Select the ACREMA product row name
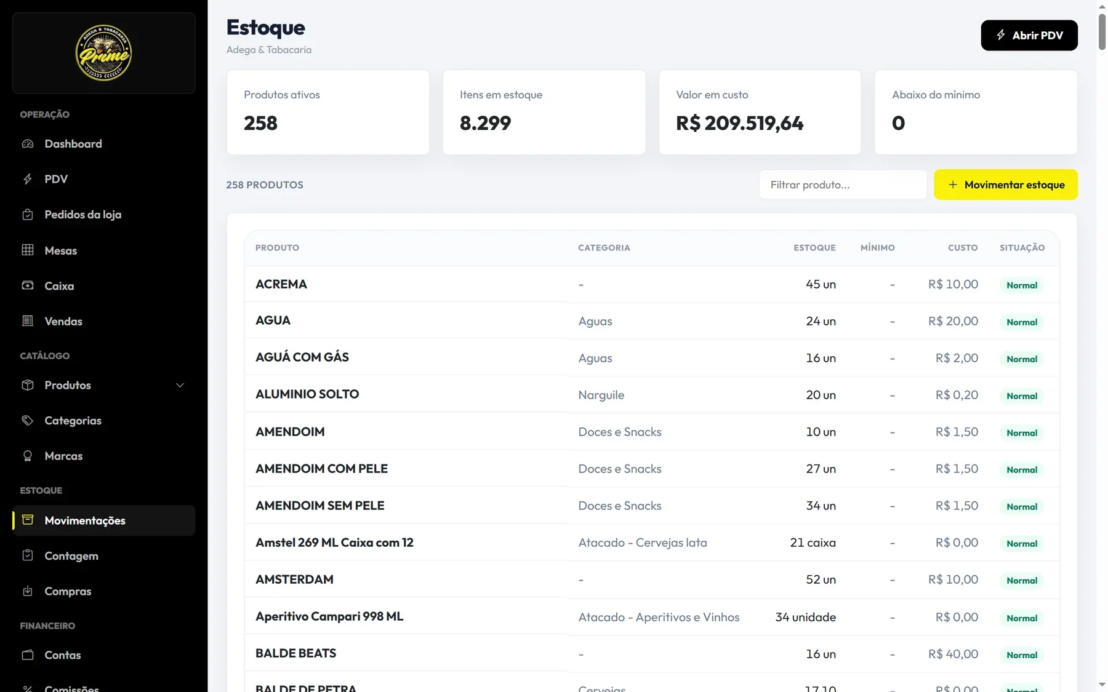 (281, 284)
